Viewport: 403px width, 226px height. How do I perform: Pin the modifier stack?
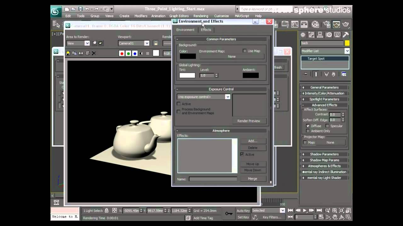pos(305,74)
